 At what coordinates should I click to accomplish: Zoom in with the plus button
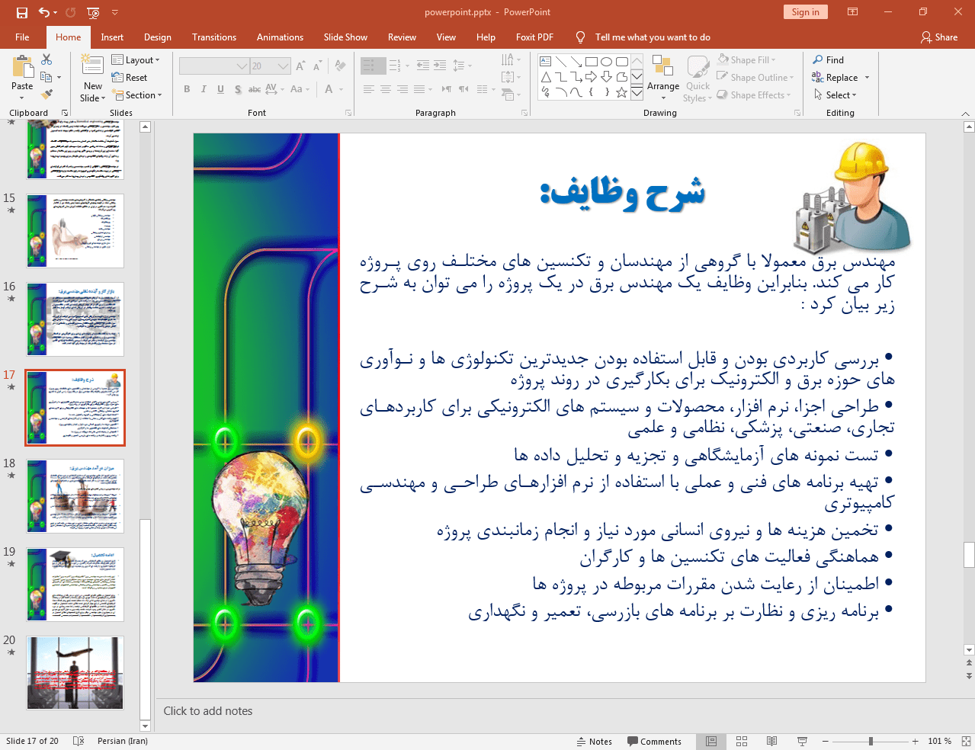(915, 741)
